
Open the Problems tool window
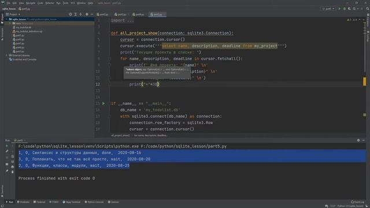(x=23, y=202)
